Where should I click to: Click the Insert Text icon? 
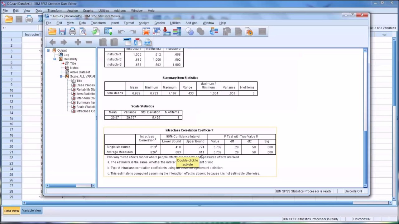tap(148, 42)
